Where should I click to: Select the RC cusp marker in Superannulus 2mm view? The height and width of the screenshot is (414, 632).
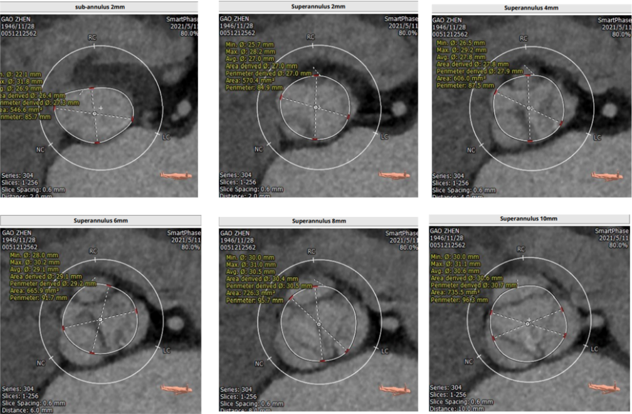(x=311, y=37)
